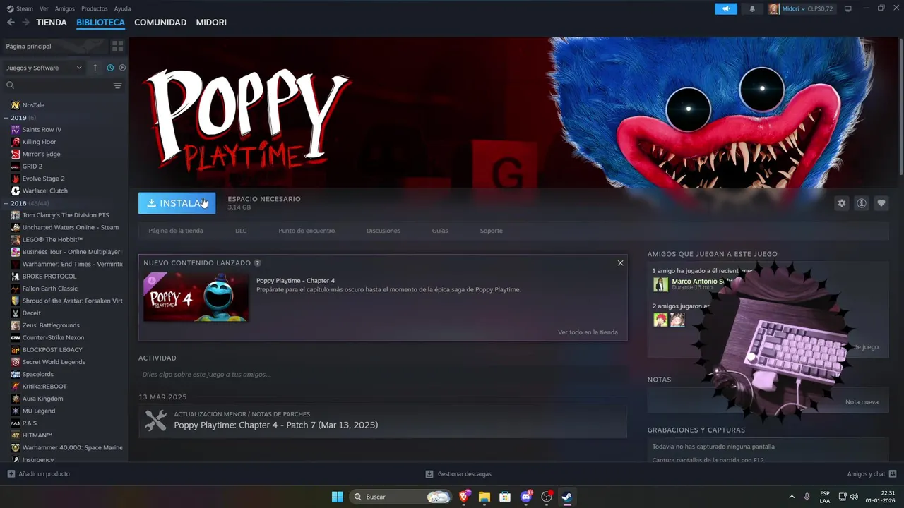
Task: Open the DLC link
Action: [241, 231]
